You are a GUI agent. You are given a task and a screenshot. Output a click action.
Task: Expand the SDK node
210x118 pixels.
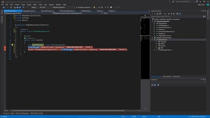156,48
